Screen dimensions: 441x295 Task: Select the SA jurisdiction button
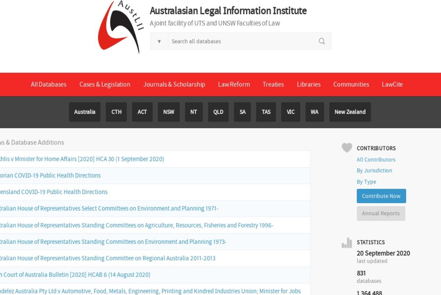pos(243,112)
